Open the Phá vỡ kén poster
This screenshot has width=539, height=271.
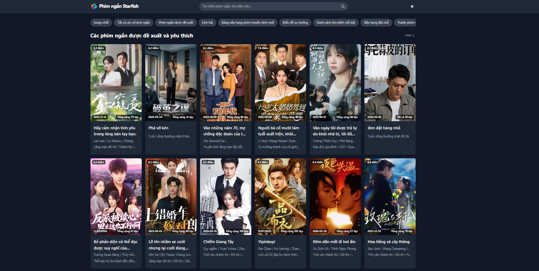point(171,83)
